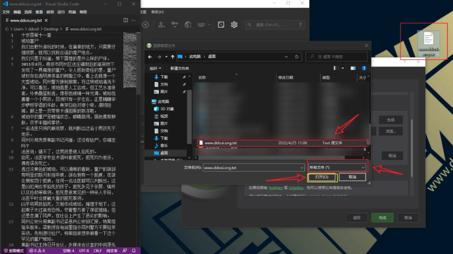
Task: Open the 选择 menu in VS Code
Action: click(28, 12)
